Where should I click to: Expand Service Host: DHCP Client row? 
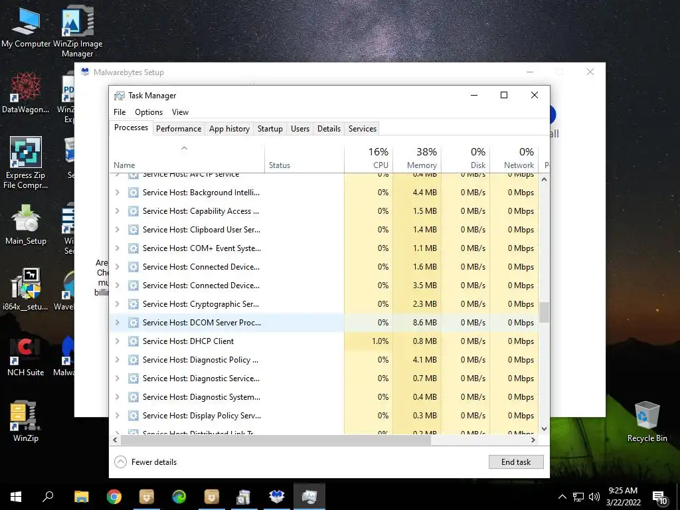coord(117,341)
